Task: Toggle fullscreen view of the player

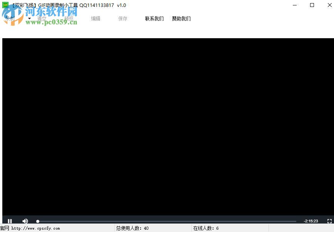Action: tap(330, 221)
